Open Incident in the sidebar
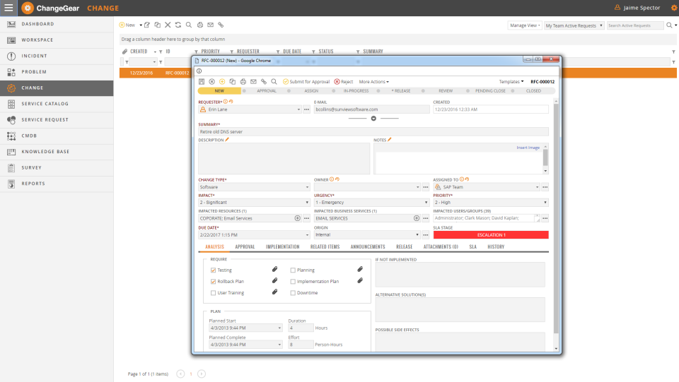Viewport: 679px width, 382px height. tap(57, 56)
